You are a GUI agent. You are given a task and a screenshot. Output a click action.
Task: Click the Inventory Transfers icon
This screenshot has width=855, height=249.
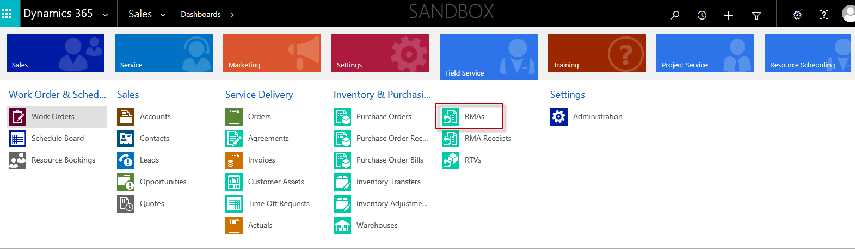tap(342, 182)
